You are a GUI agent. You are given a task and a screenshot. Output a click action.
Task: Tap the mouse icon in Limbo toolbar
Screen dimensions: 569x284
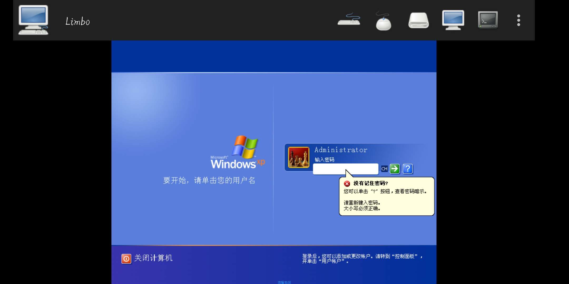click(383, 21)
